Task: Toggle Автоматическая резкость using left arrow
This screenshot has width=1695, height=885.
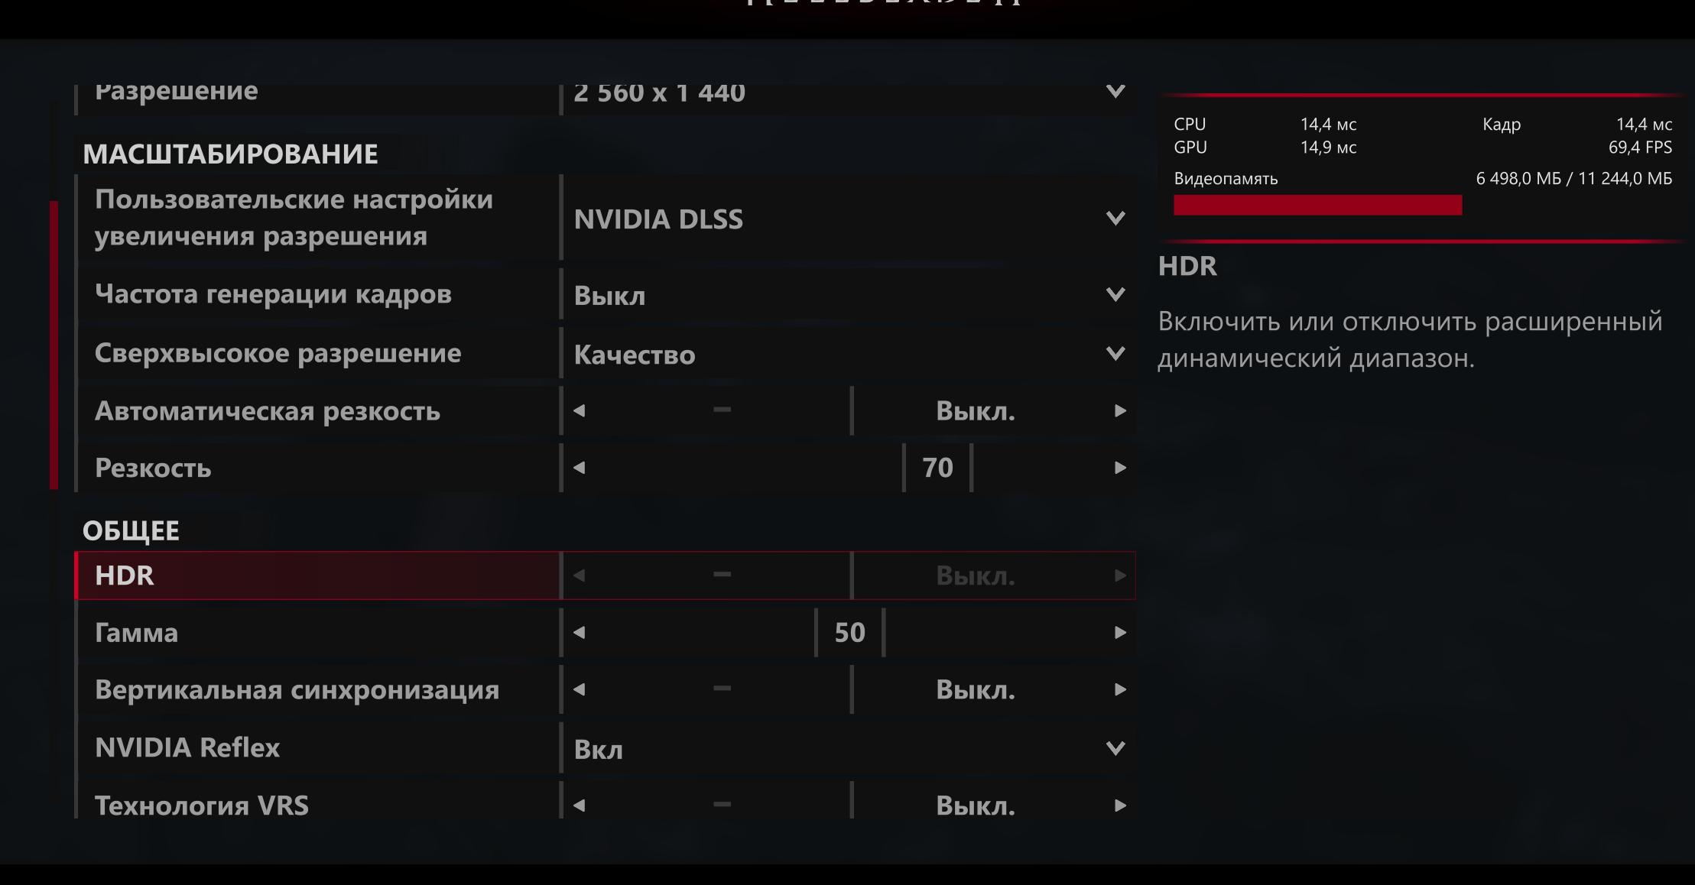Action: pos(579,411)
